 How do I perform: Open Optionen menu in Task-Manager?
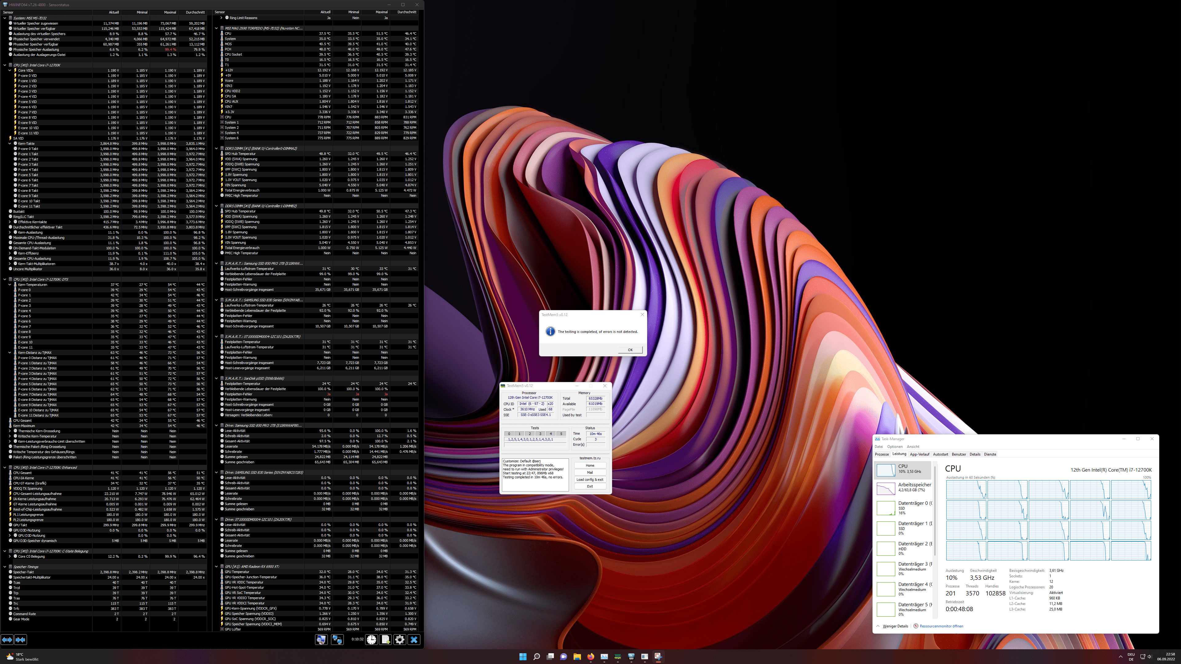point(894,447)
